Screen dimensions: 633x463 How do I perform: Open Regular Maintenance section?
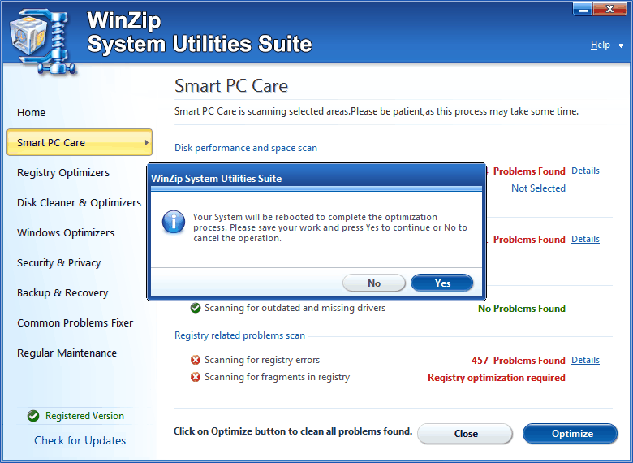[67, 353]
